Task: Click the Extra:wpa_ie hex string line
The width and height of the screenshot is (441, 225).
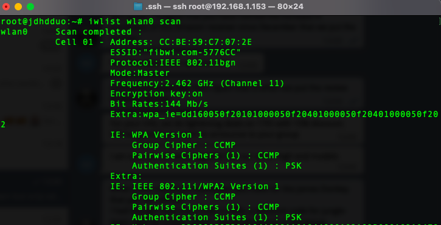Action: pyautogui.click(x=274, y=115)
